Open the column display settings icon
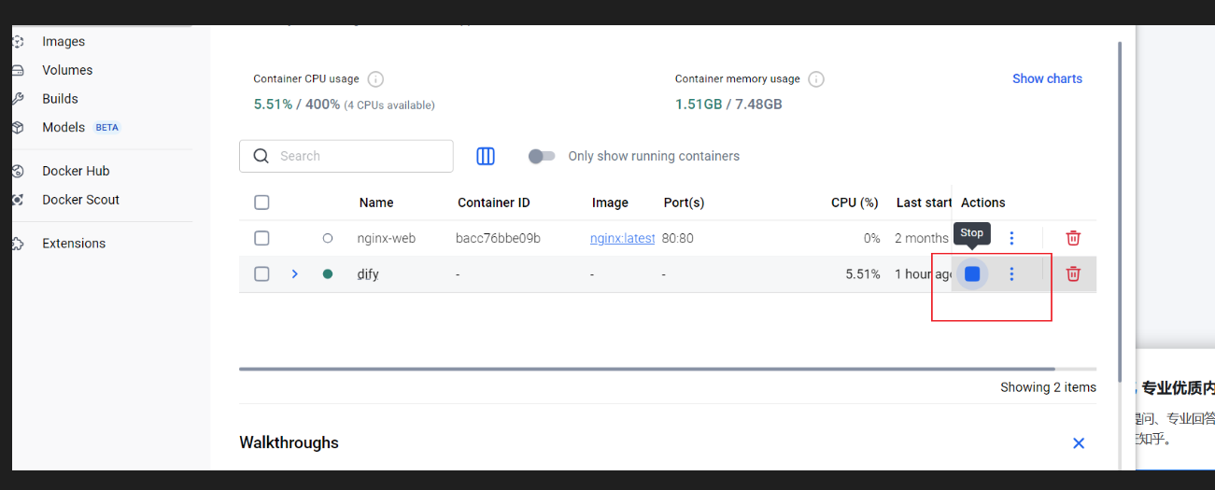Screen dimensions: 1215x490 point(486,156)
